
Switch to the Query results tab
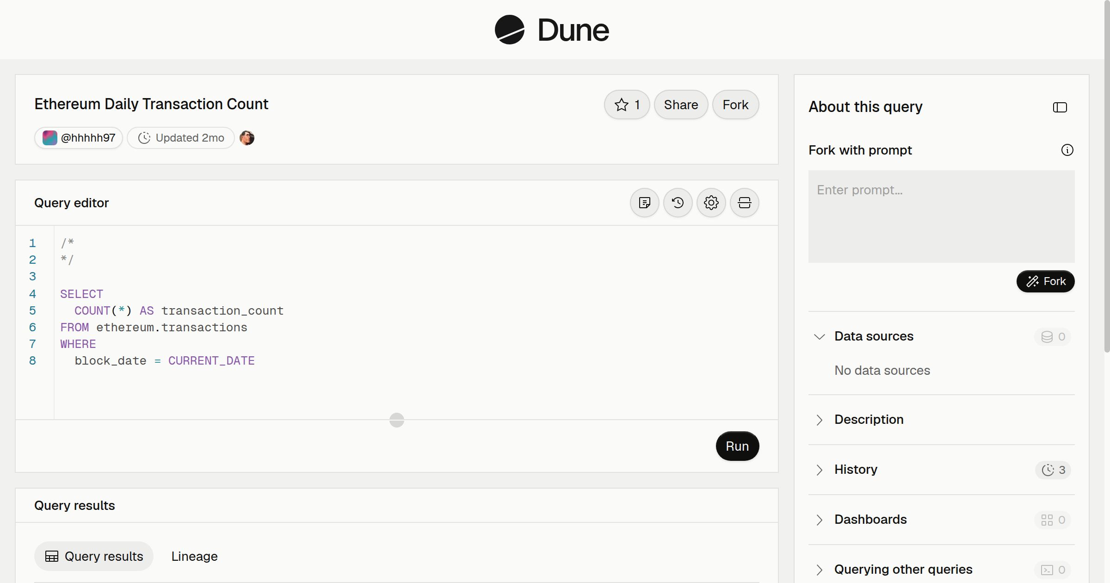[x=94, y=556]
